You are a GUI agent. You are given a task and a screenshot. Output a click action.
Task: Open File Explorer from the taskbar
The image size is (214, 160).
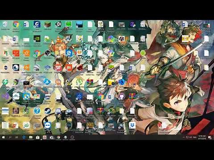point(31,137)
